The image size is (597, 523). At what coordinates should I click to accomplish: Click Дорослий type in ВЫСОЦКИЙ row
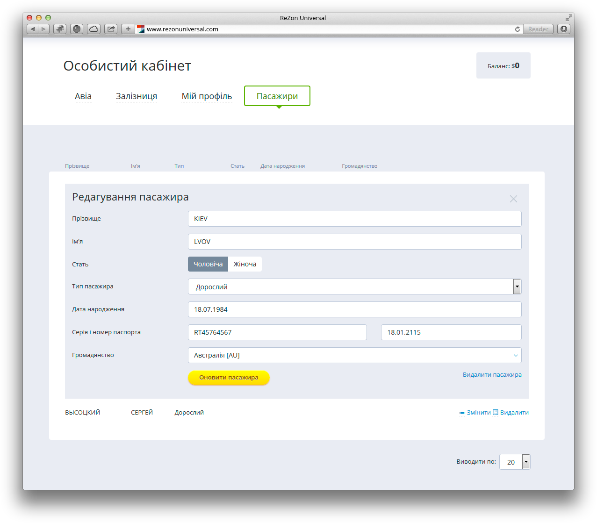pos(189,412)
